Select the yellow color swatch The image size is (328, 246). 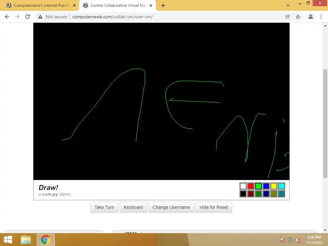pyautogui.click(x=274, y=186)
